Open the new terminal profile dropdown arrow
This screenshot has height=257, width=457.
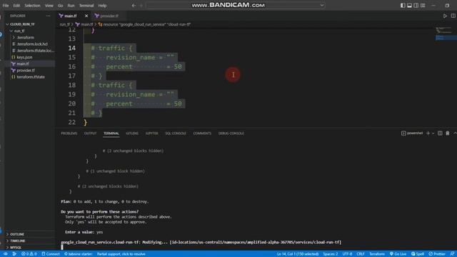point(433,133)
